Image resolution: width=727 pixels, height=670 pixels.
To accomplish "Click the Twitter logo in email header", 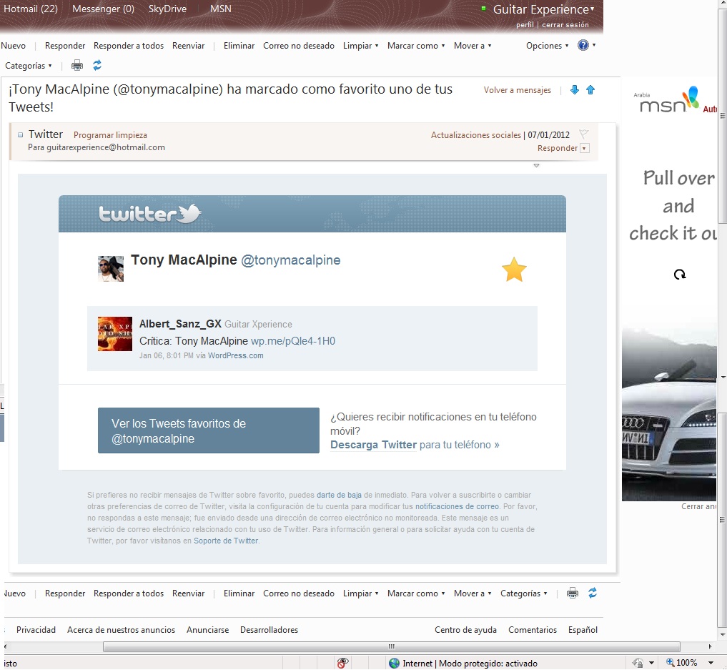I will pyautogui.click(x=150, y=214).
